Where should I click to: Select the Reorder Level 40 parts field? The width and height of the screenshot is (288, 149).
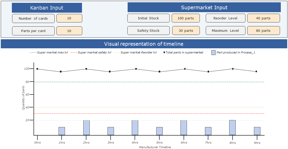[x=263, y=18]
